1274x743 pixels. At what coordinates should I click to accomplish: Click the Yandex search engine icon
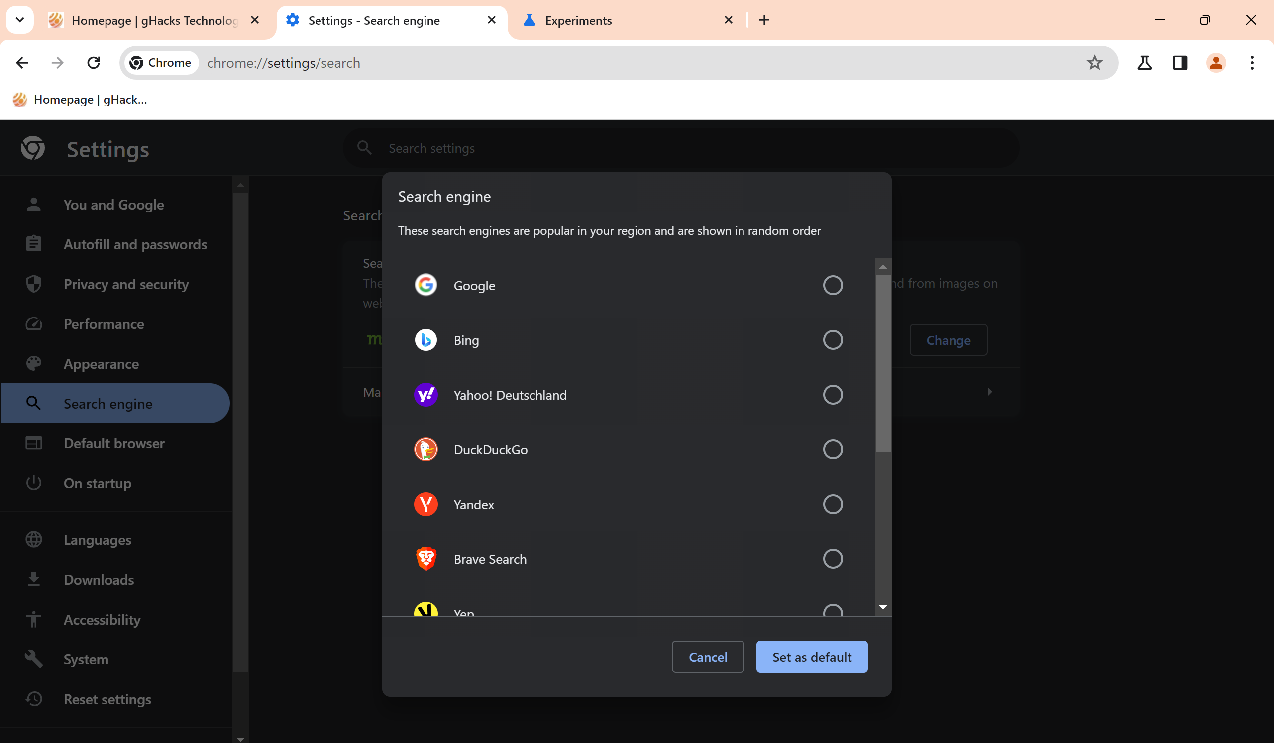click(x=426, y=503)
